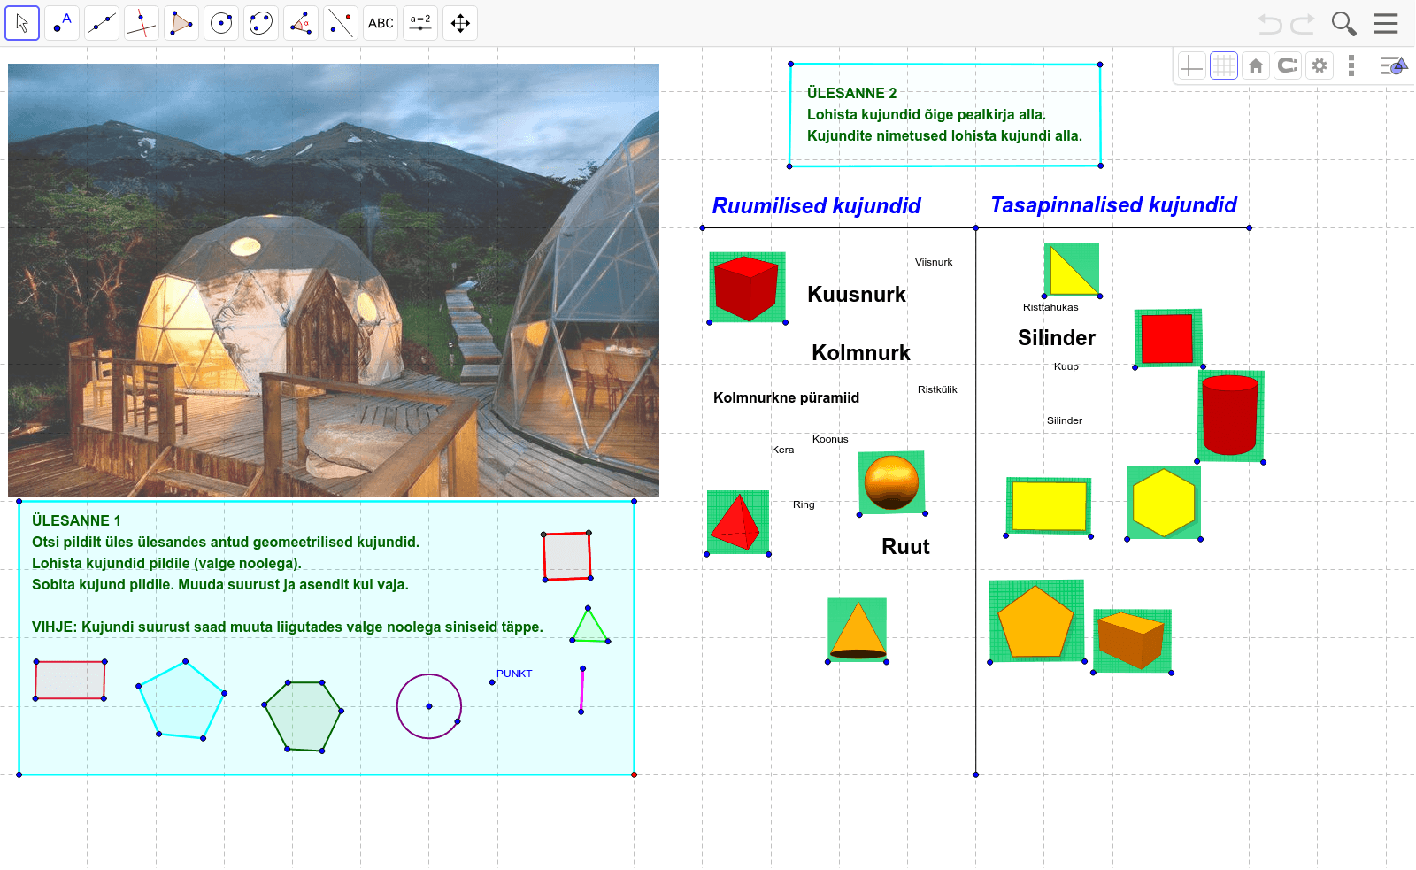Image resolution: width=1416 pixels, height=870 pixels.
Task: Open the main hamburger menu
Action: pos(1386,24)
